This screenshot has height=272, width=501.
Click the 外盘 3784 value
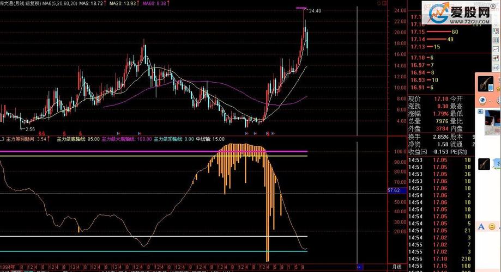coord(442,129)
